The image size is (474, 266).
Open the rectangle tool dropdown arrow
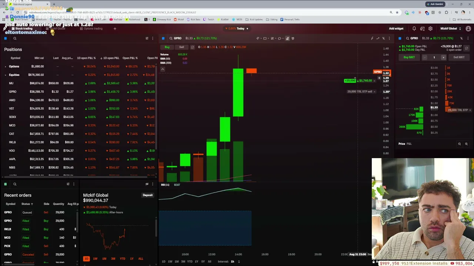click(x=268, y=38)
